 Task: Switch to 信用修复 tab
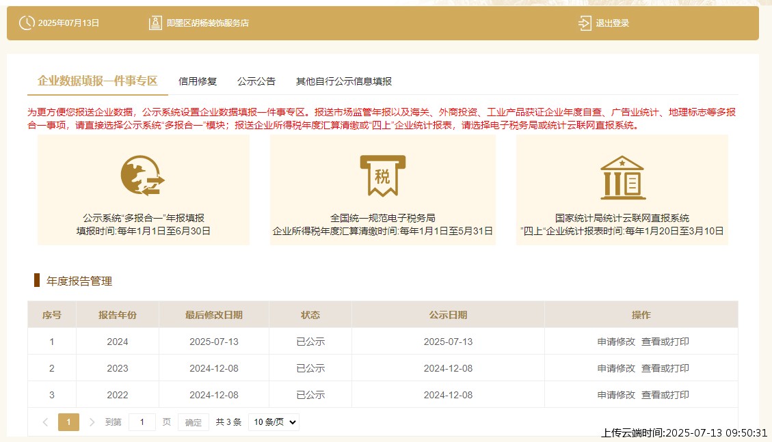(x=198, y=81)
